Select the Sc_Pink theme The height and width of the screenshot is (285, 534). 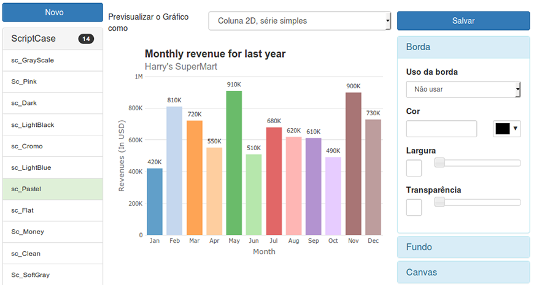[53, 82]
